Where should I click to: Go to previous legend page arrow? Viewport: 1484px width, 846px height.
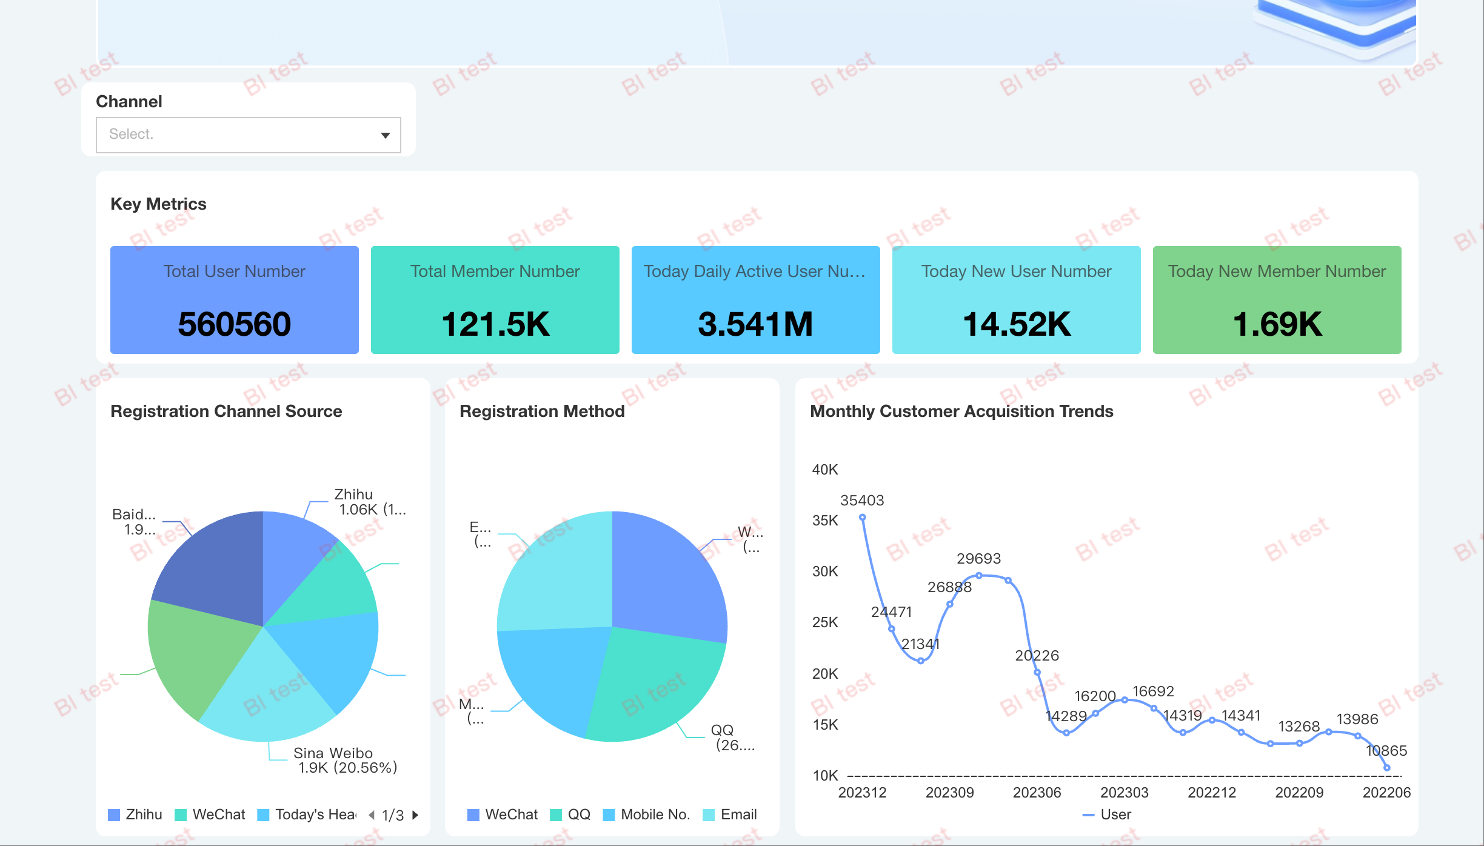point(371,814)
